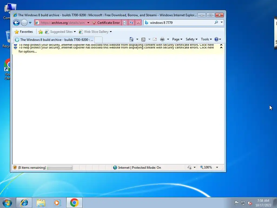This screenshot has width=277, height=208.
Task: Expand the Feeds dropdown arrow
Action: tap(149, 39)
